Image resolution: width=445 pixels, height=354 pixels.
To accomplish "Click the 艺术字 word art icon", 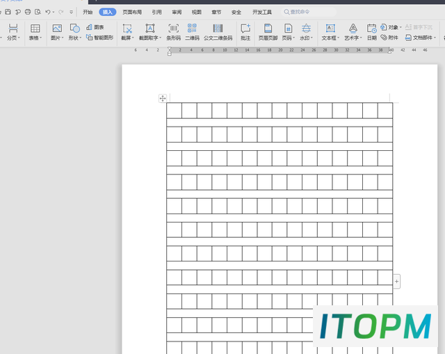I will click(353, 29).
